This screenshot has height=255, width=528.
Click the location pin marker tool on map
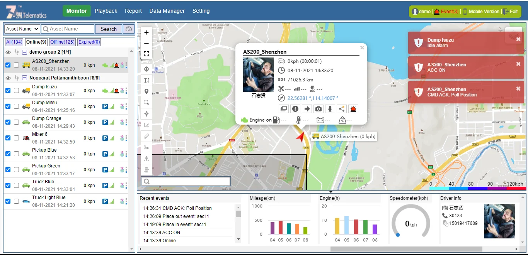pyautogui.click(x=146, y=91)
